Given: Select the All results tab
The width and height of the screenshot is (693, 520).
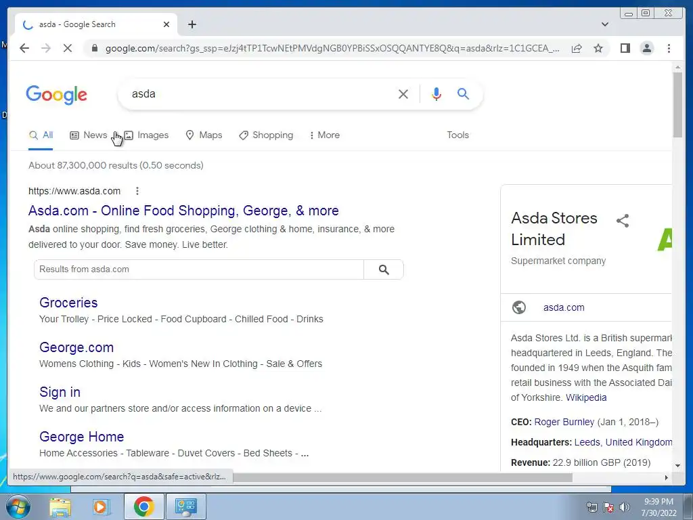Looking at the screenshot, I should click(41, 135).
